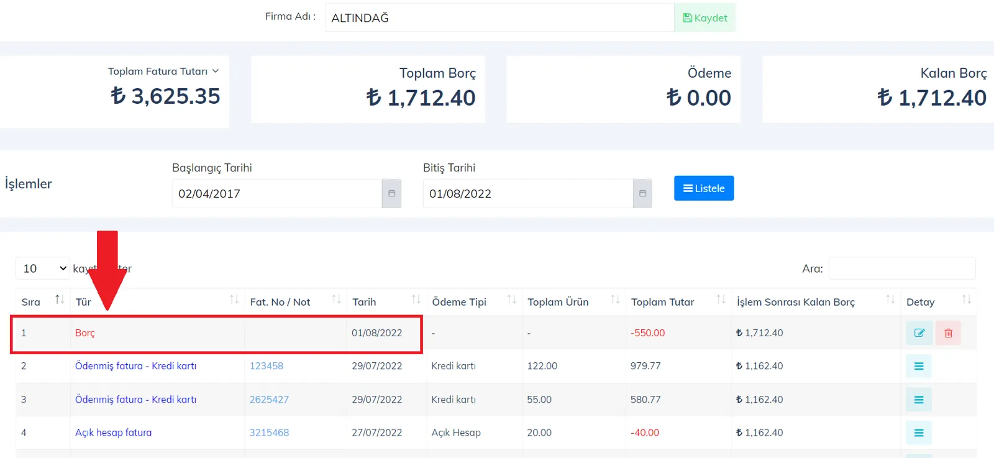994x458 pixels.
Task: Open the detail list icon for invoice 3215468
Action: click(919, 433)
